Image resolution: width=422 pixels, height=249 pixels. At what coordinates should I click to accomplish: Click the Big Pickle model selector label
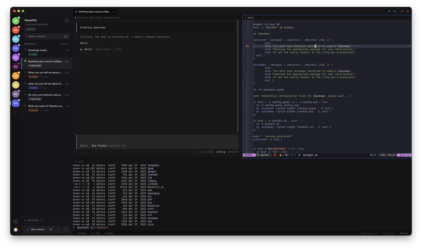click(99, 145)
